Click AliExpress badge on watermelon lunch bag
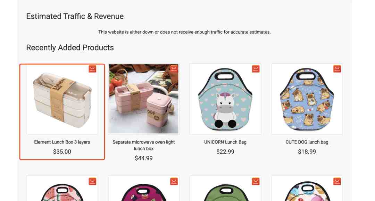The height and width of the screenshot is (201, 375). pos(92,181)
